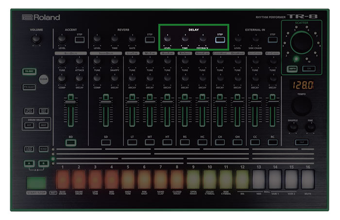This screenshot has width=340, height=220.
Task: Select variation B button
Action: [x=44, y=164]
